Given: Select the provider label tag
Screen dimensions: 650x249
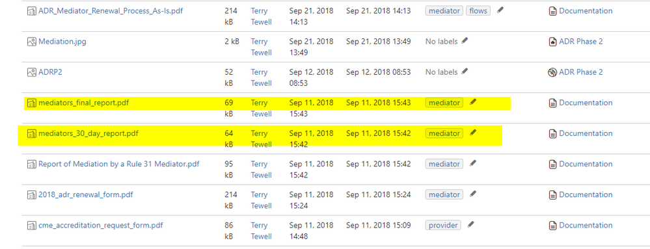Looking at the screenshot, I should coord(444,226).
